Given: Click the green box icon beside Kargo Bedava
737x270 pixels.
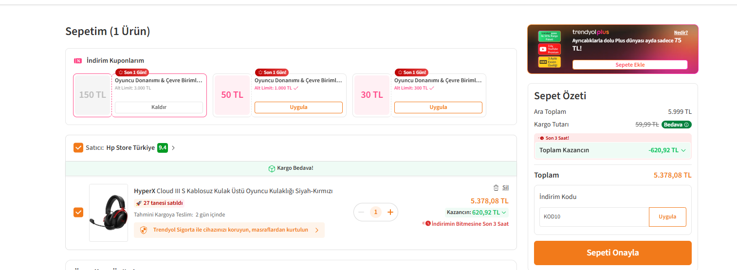Looking at the screenshot, I should (x=272, y=168).
